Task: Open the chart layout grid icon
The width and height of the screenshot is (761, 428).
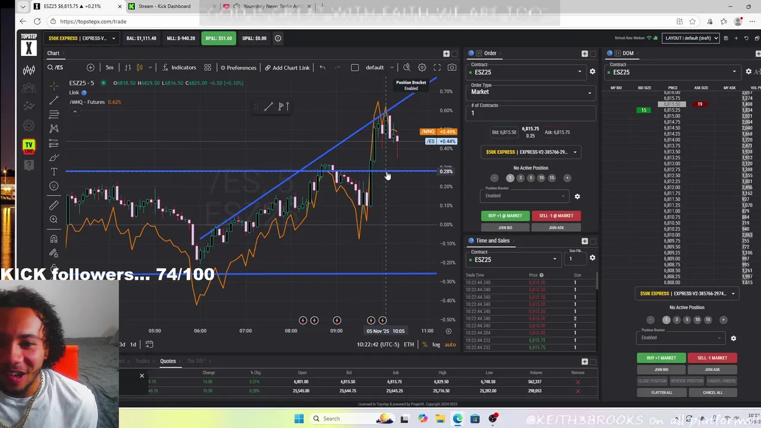Action: tap(207, 68)
